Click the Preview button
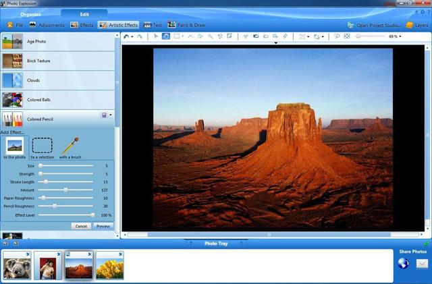 103,226
